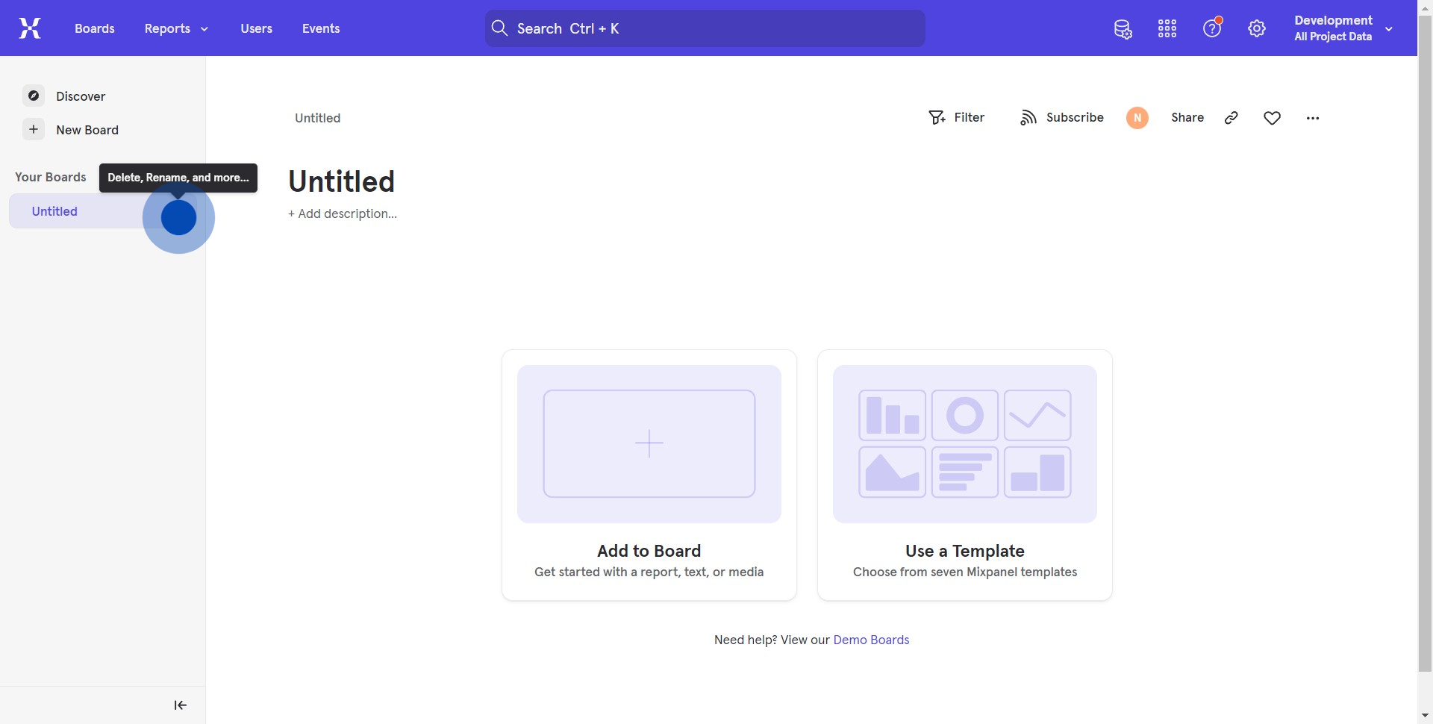Open the Development project switcher
The image size is (1433, 724).
pos(1343,28)
